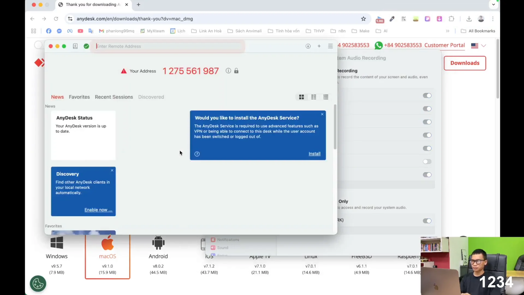The width and height of the screenshot is (524, 295).
Task: Switch to the Favorites tab
Action: coord(79,97)
